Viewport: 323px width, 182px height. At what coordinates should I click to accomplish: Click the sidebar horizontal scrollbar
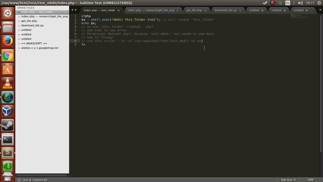[42, 175]
